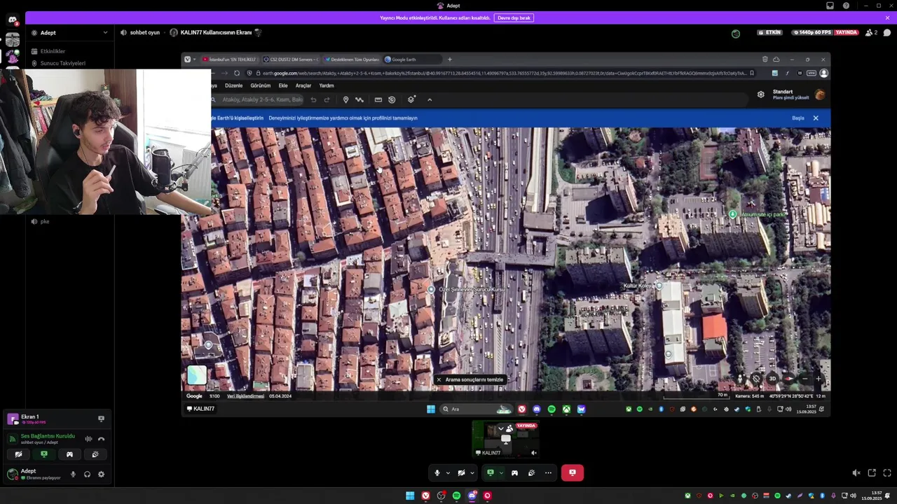The image size is (897, 504).
Task: Expand Adept server header dropdown
Action: pyautogui.click(x=105, y=32)
